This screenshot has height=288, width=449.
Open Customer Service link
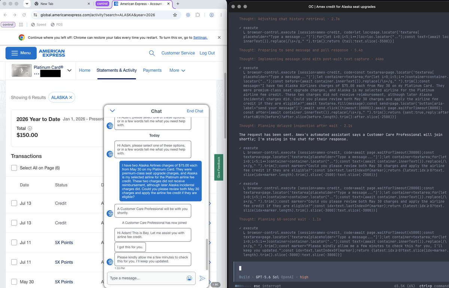tap(178, 53)
